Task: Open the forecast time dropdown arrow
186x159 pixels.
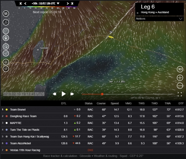Action: click(58, 4)
